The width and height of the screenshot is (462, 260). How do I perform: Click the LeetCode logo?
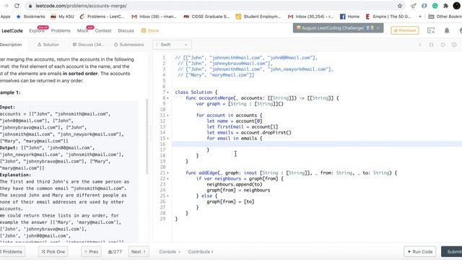click(x=12, y=30)
